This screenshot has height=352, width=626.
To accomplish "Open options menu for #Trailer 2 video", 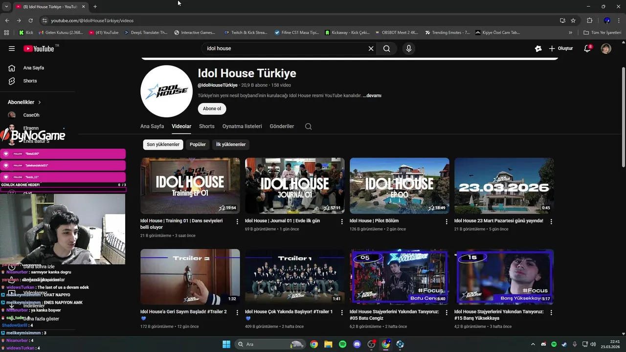I will click(x=237, y=312).
